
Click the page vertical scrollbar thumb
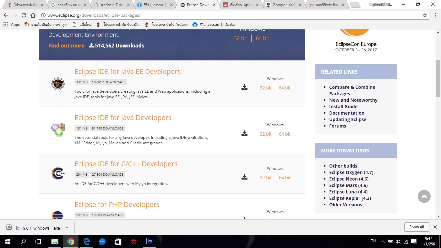click(438, 78)
